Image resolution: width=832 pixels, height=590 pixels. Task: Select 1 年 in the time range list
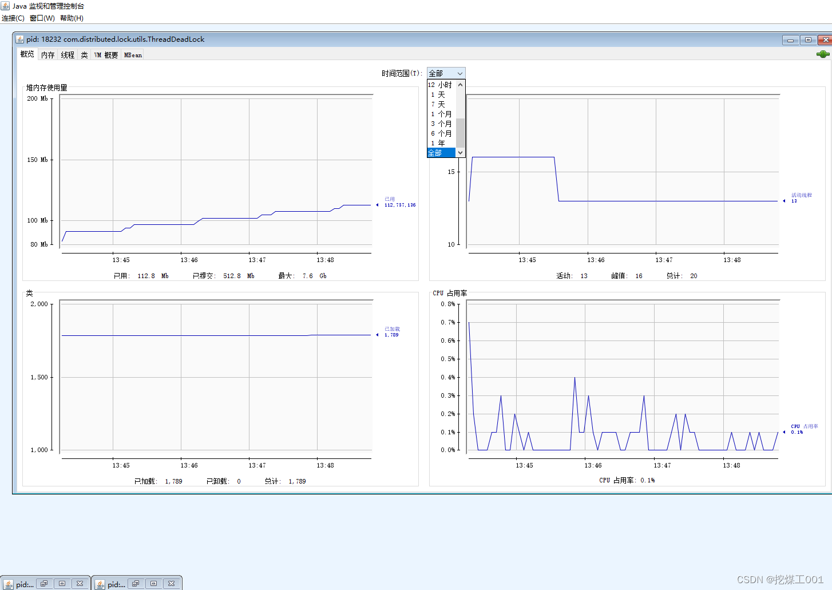(441, 143)
